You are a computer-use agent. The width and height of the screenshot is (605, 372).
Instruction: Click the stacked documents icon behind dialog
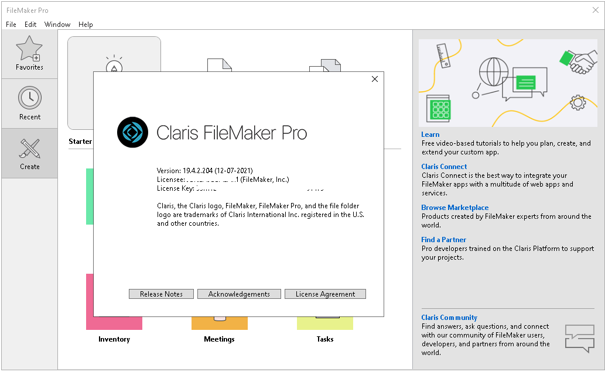325,66
